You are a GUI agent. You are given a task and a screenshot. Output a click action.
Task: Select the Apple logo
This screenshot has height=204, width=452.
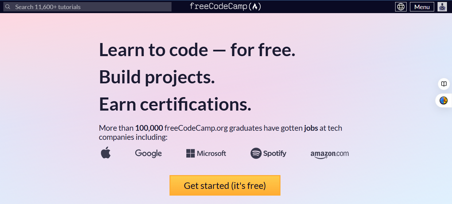[106, 153]
